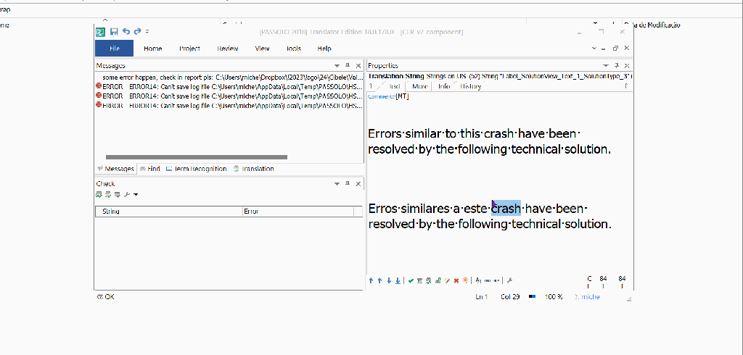Click the icon right of the green checkmark
The image size is (743, 355).
(x=420, y=280)
